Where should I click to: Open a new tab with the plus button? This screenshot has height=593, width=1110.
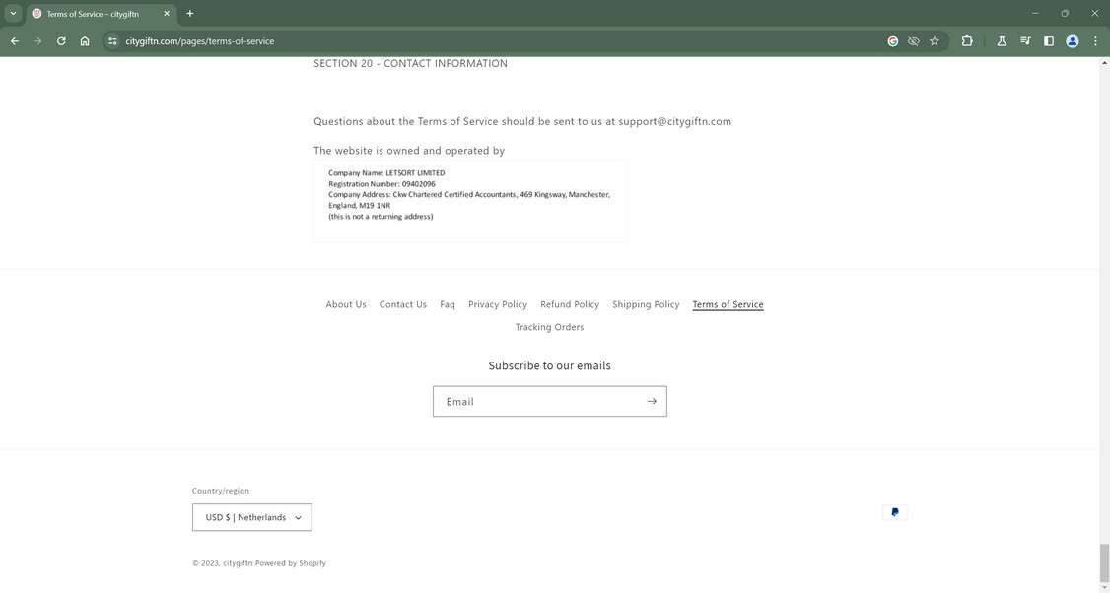(188, 13)
